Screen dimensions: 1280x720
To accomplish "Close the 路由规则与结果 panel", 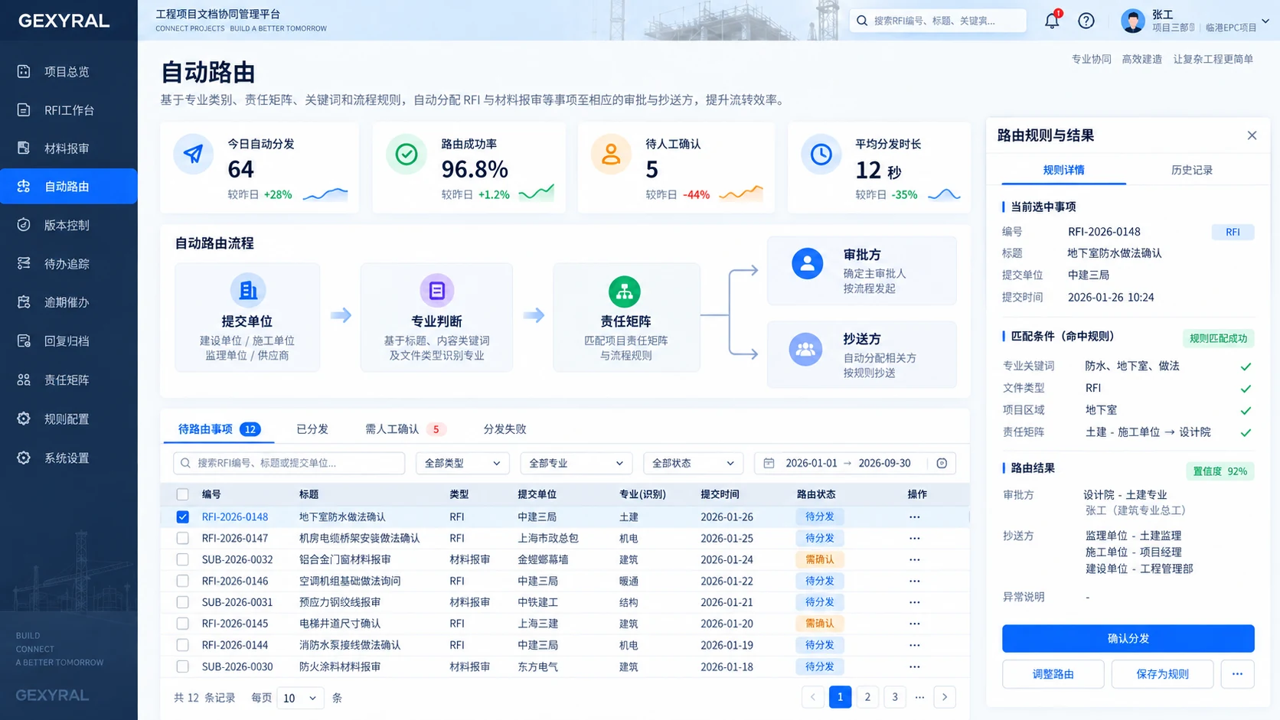I will (1252, 135).
